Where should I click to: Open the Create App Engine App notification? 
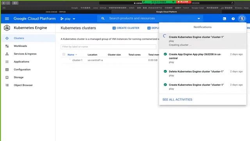(203, 58)
